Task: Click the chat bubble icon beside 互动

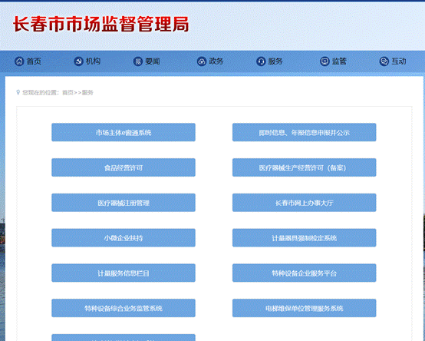Action: click(x=384, y=61)
